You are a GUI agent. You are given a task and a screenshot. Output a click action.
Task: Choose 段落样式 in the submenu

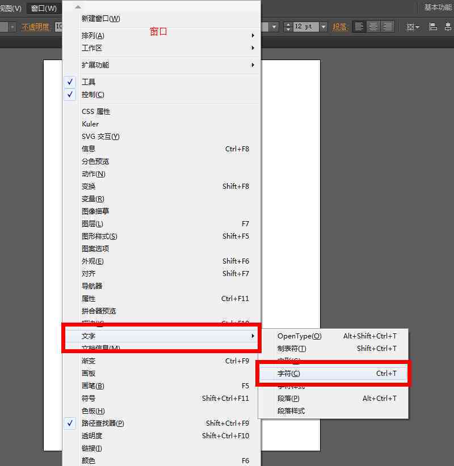point(333,410)
